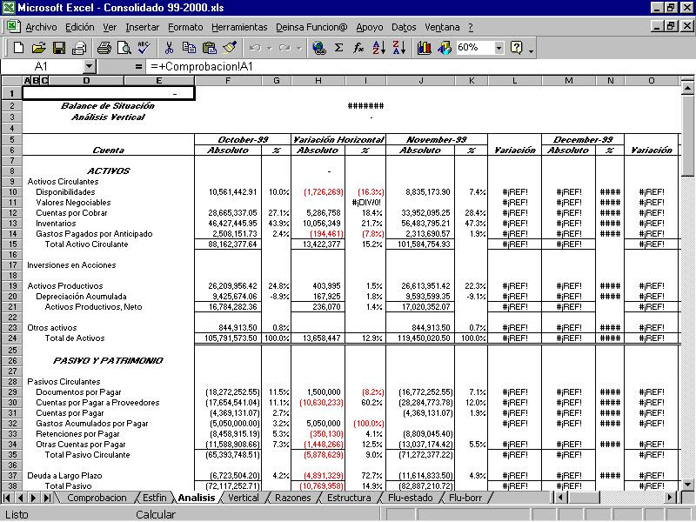
Task: Open the Deinsa Funcion@ menu
Action: point(311,27)
